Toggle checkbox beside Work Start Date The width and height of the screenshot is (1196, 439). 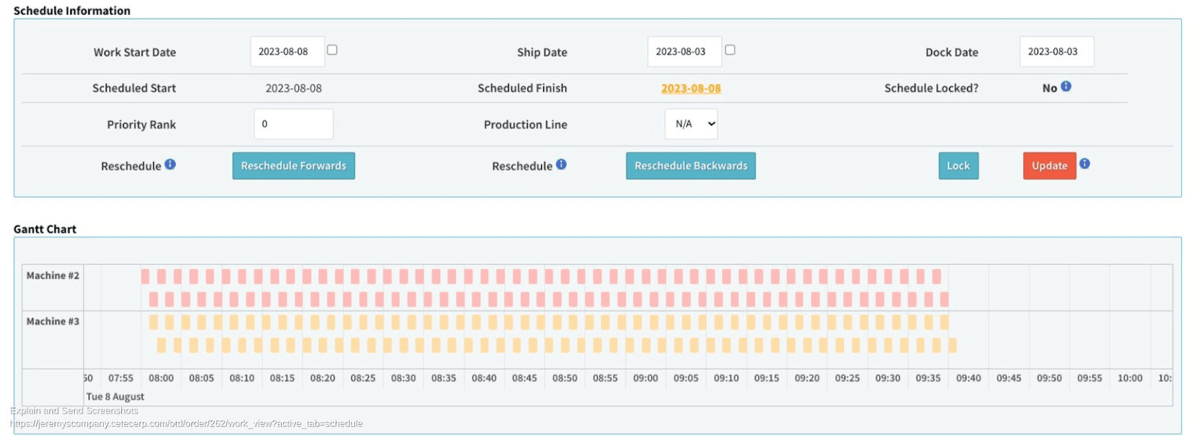tap(333, 50)
